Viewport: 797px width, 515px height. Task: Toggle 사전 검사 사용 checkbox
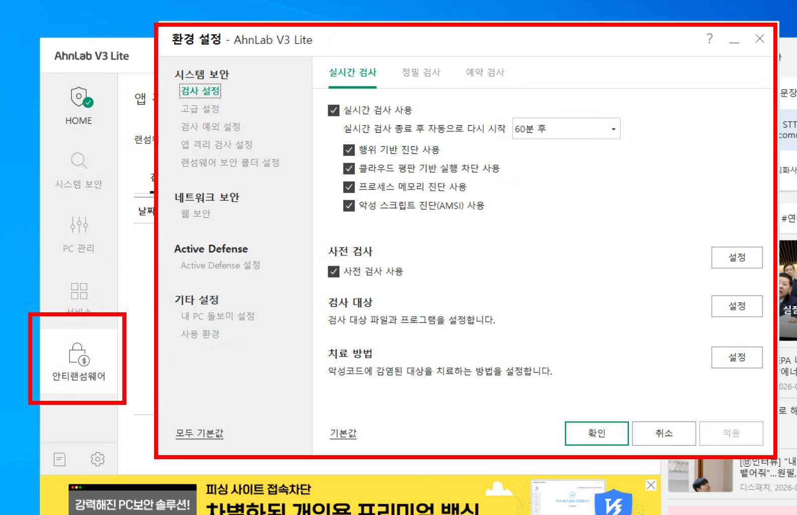pyautogui.click(x=333, y=272)
